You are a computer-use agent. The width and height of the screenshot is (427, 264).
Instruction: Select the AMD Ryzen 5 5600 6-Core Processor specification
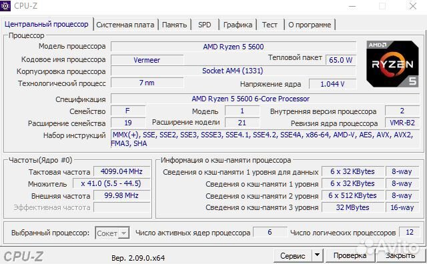pos(265,99)
